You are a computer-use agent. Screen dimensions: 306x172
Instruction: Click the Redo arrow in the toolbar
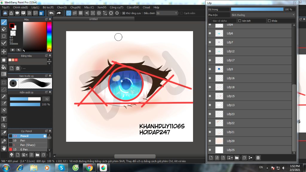tap(59, 13)
